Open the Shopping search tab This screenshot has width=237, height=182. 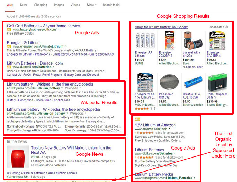(x=40, y=5)
